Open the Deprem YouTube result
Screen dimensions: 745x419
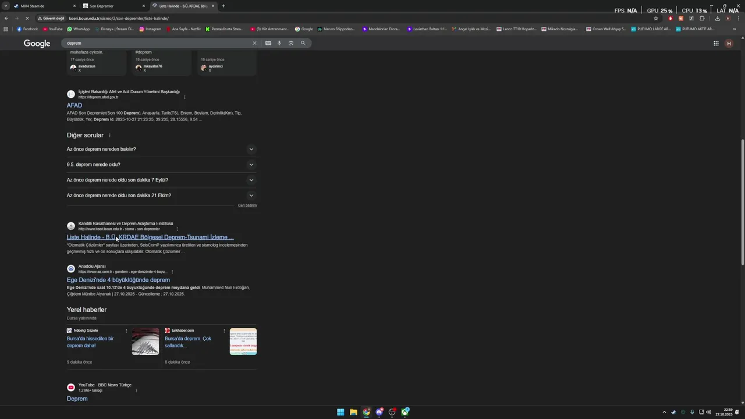[77, 399]
